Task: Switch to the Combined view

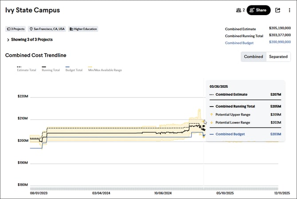Action: point(253,56)
